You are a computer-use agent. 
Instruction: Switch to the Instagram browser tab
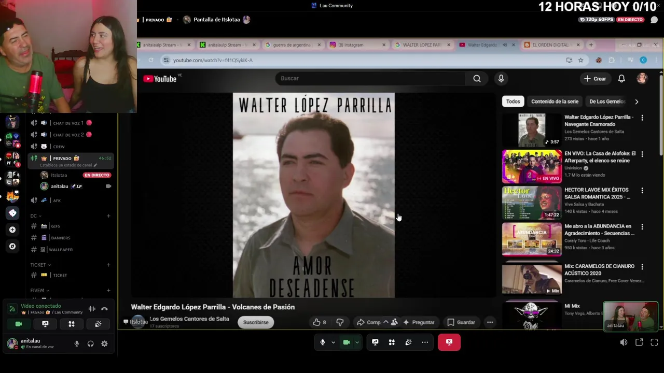pyautogui.click(x=357, y=45)
